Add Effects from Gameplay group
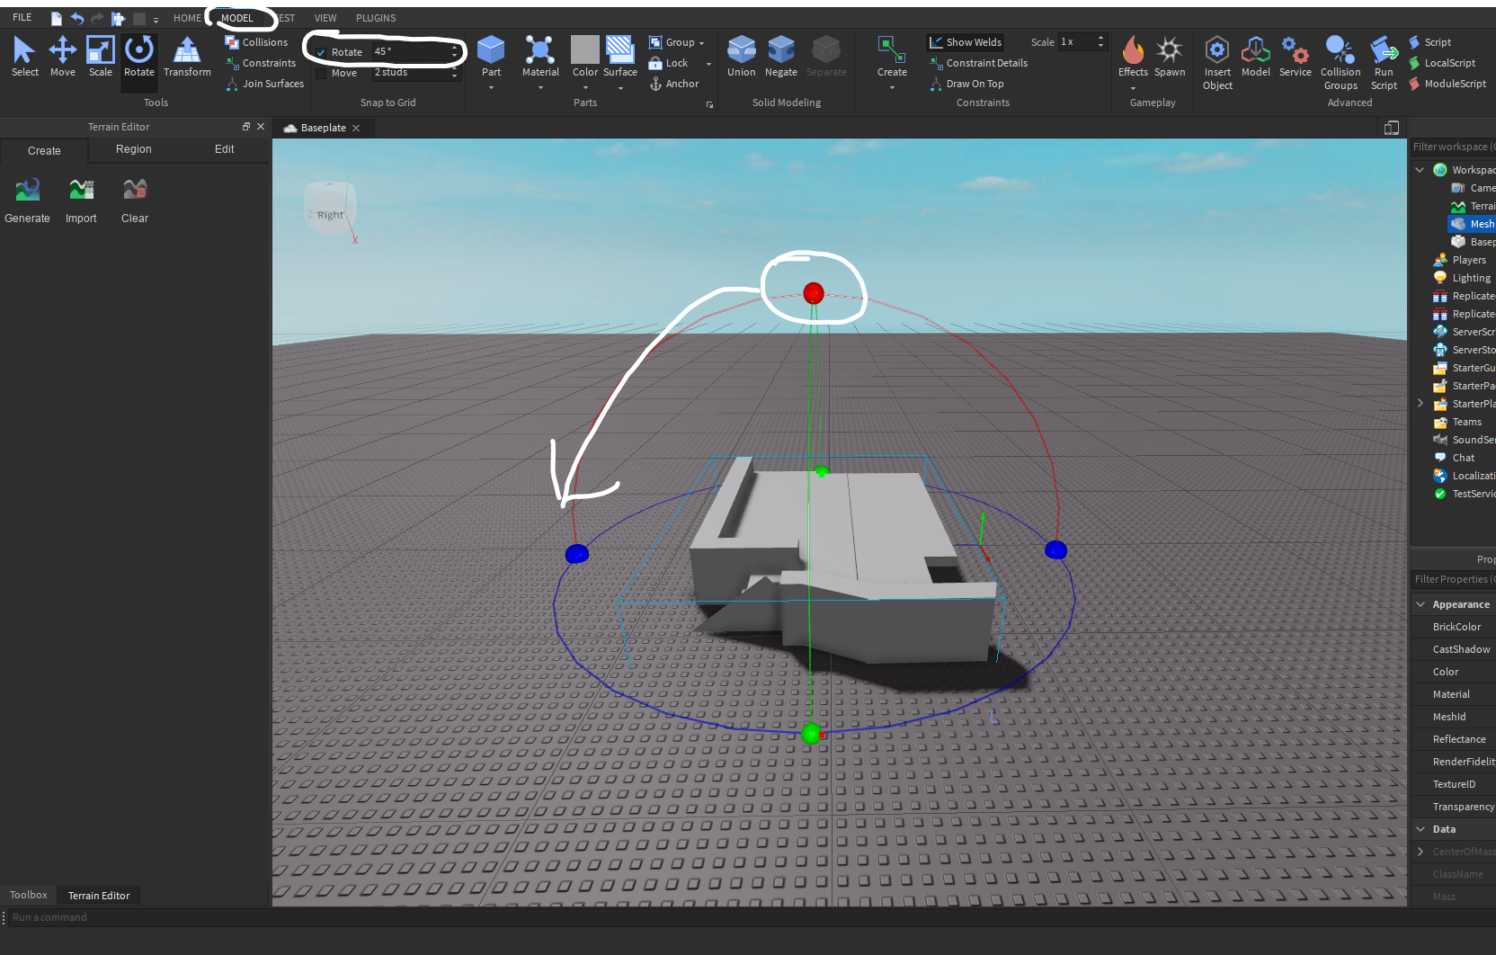Screen dimensions: 1496x955 [1133, 56]
